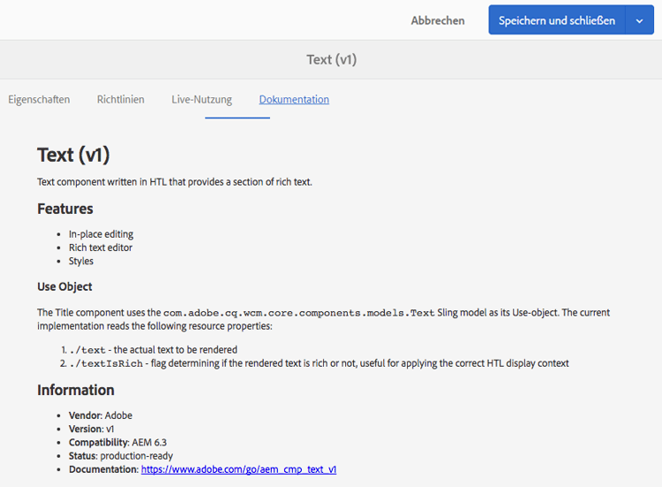
Task: Click the Abbrechen cancel button
Action: (438, 20)
